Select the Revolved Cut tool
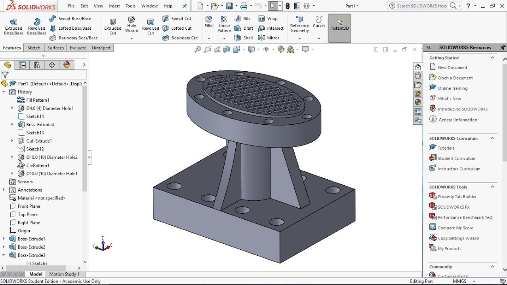This screenshot has height=285, width=507. (151, 27)
